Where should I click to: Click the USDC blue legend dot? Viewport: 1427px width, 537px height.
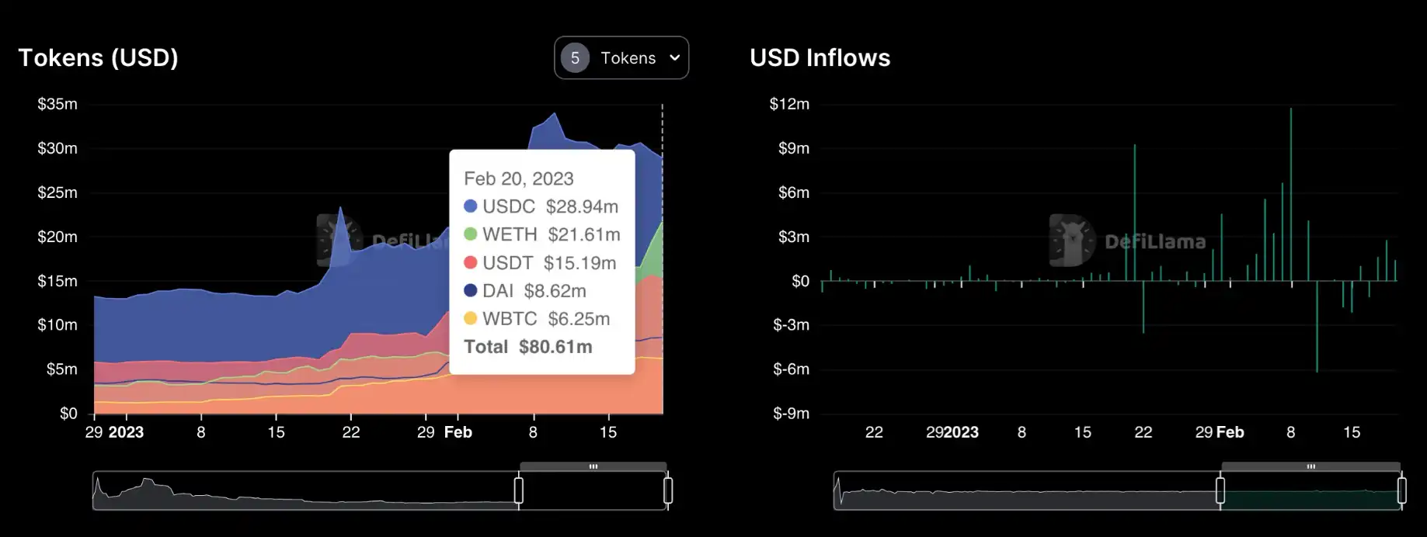pos(470,206)
